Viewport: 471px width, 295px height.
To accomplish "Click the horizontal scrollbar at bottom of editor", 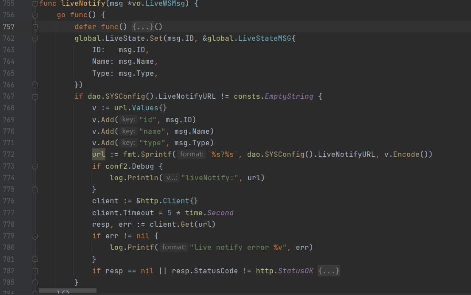I will (x=68, y=291).
